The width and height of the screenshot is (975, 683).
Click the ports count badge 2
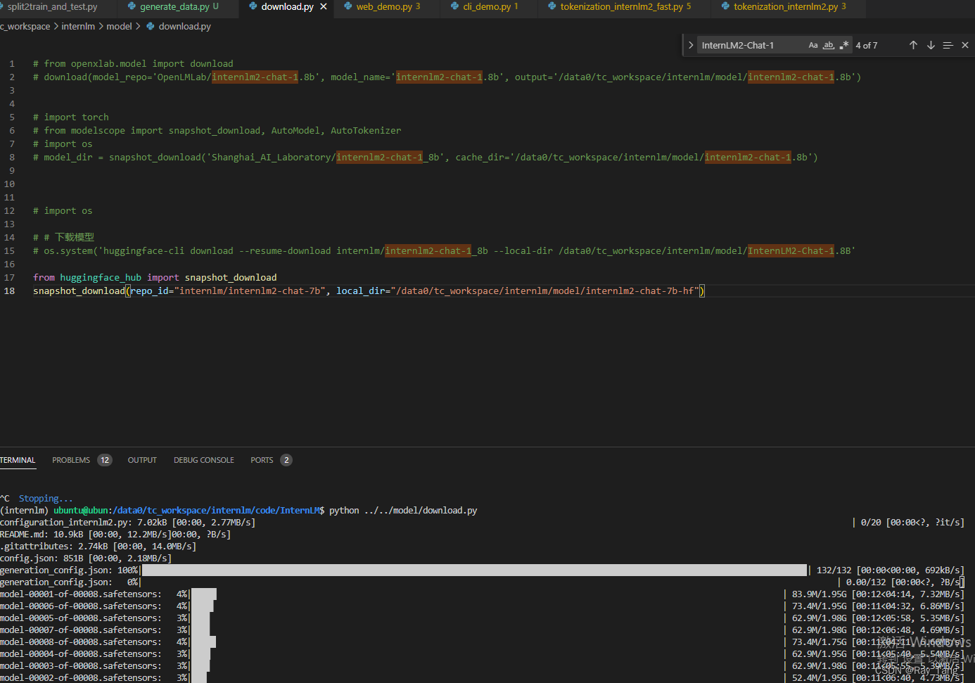[286, 460]
